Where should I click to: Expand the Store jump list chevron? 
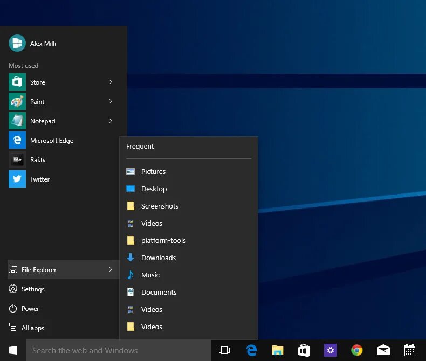point(111,82)
